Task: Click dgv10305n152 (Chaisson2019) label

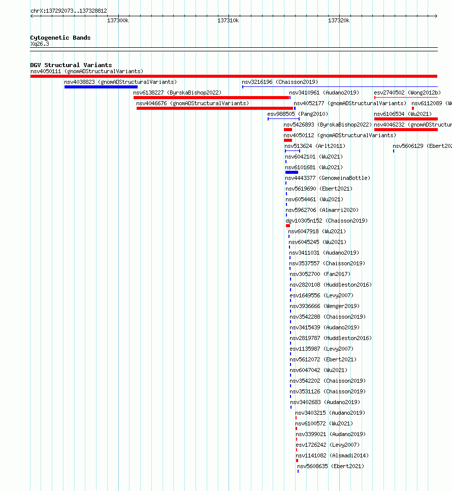Action: click(x=327, y=221)
